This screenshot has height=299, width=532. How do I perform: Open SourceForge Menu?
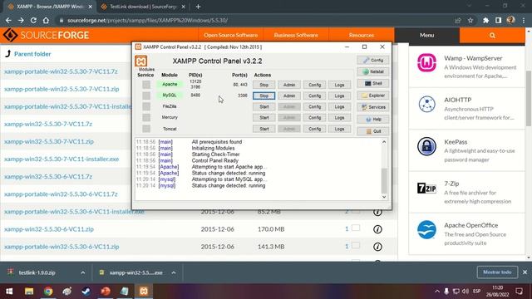[x=426, y=35]
